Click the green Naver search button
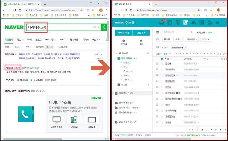The height and width of the screenshot is (141, 228). [x=104, y=27]
